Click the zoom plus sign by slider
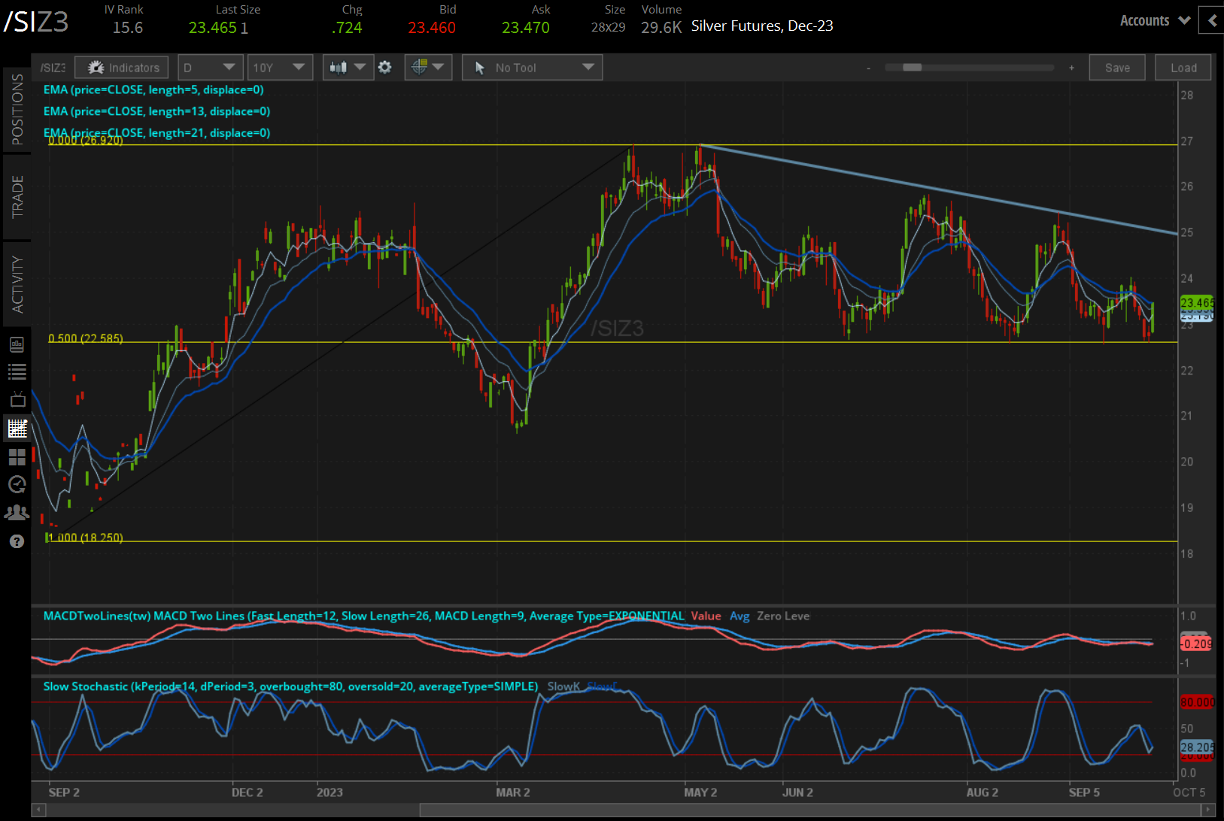The width and height of the screenshot is (1224, 821). (1071, 68)
